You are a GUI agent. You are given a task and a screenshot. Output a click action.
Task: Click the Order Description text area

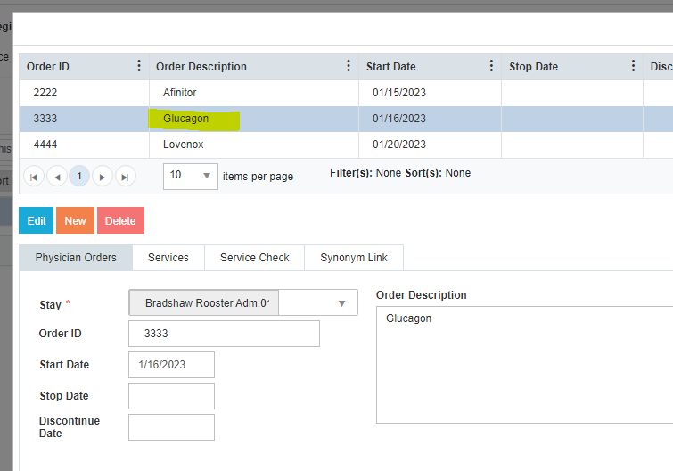(x=524, y=365)
